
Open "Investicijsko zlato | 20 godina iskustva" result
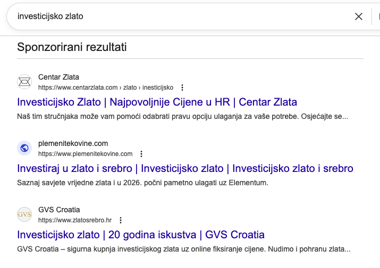pos(141,235)
